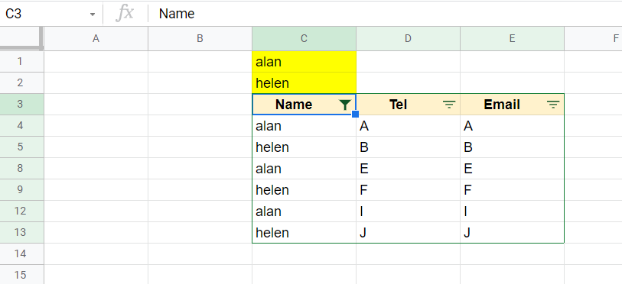Select row 4 header

[21, 125]
